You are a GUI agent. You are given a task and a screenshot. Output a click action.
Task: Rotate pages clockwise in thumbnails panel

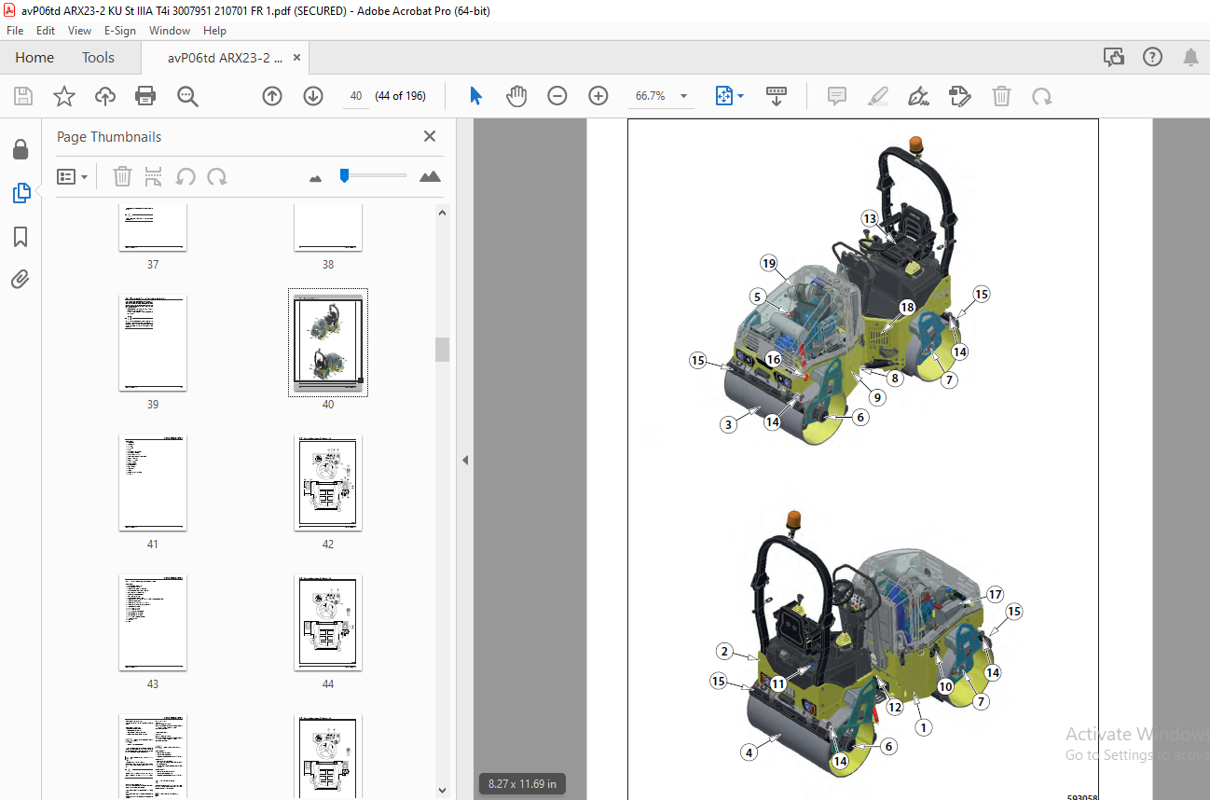[217, 176]
